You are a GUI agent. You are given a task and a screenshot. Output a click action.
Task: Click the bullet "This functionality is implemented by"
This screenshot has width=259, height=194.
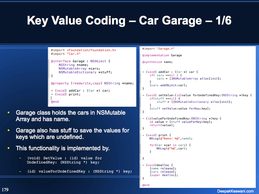pyautogui.click(x=63, y=148)
